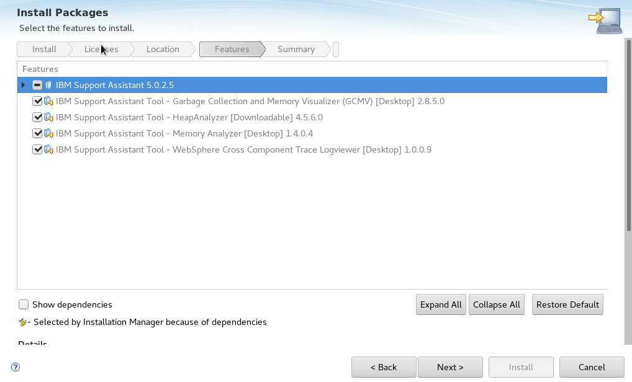The image size is (632, 382).
Task: Click the 'Selected by Installation Manager because of dependencies' text
Action: click(x=150, y=322)
